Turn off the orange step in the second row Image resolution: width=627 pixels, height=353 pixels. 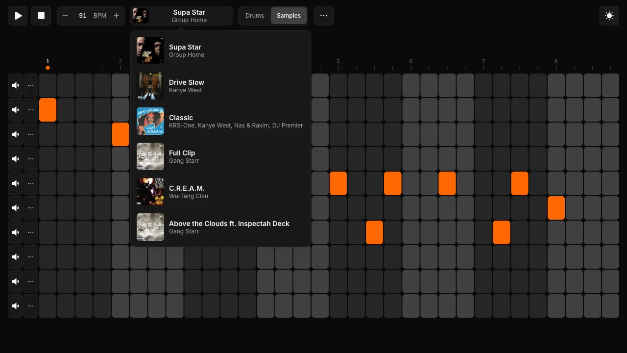(48, 110)
